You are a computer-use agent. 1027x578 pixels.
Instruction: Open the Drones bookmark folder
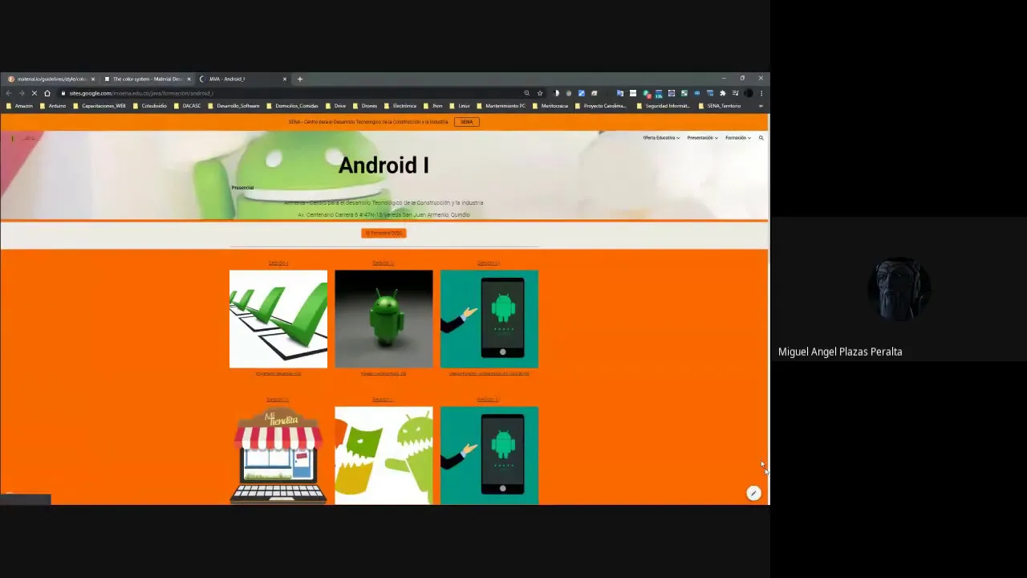point(365,106)
